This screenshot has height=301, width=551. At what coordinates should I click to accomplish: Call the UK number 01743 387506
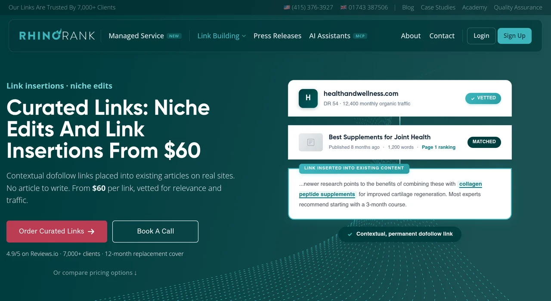pyautogui.click(x=368, y=7)
